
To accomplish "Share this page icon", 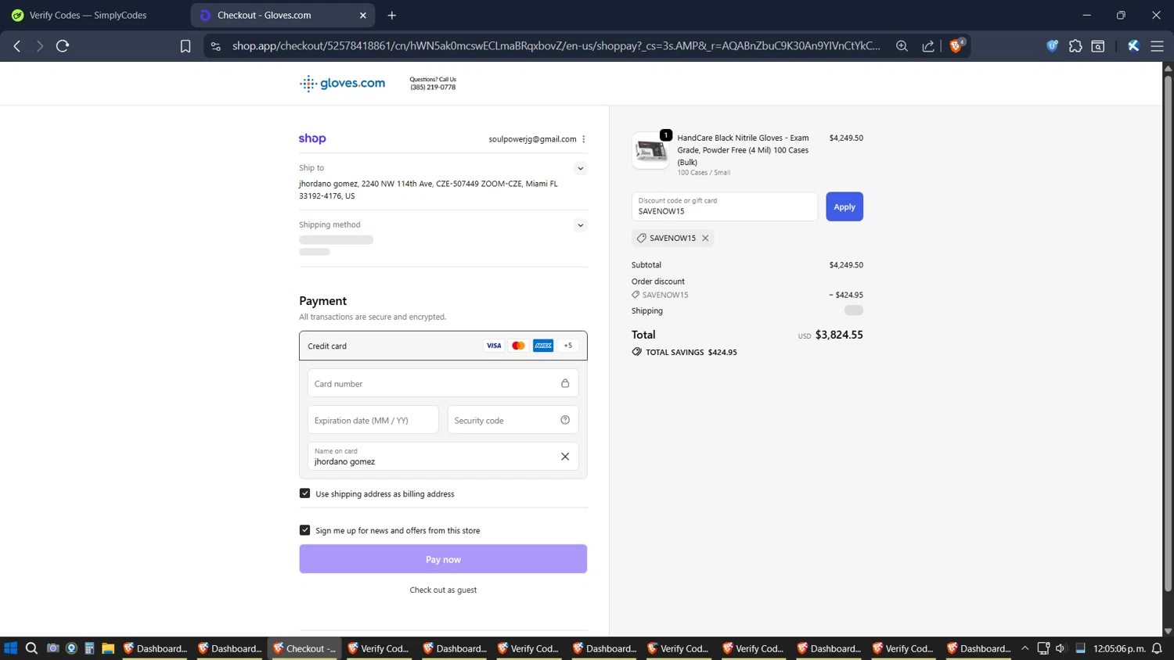I will pyautogui.click(x=928, y=46).
